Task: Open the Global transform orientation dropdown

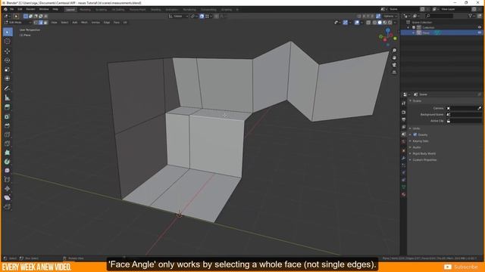Action: 179,16
